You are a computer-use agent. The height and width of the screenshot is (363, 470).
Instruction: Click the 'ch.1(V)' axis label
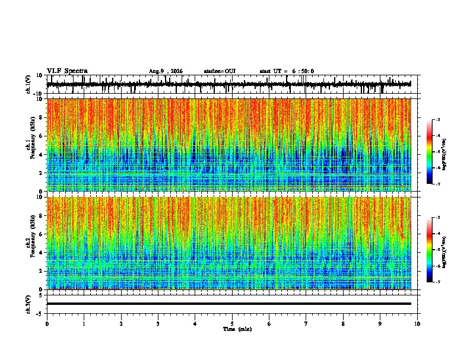(28, 84)
